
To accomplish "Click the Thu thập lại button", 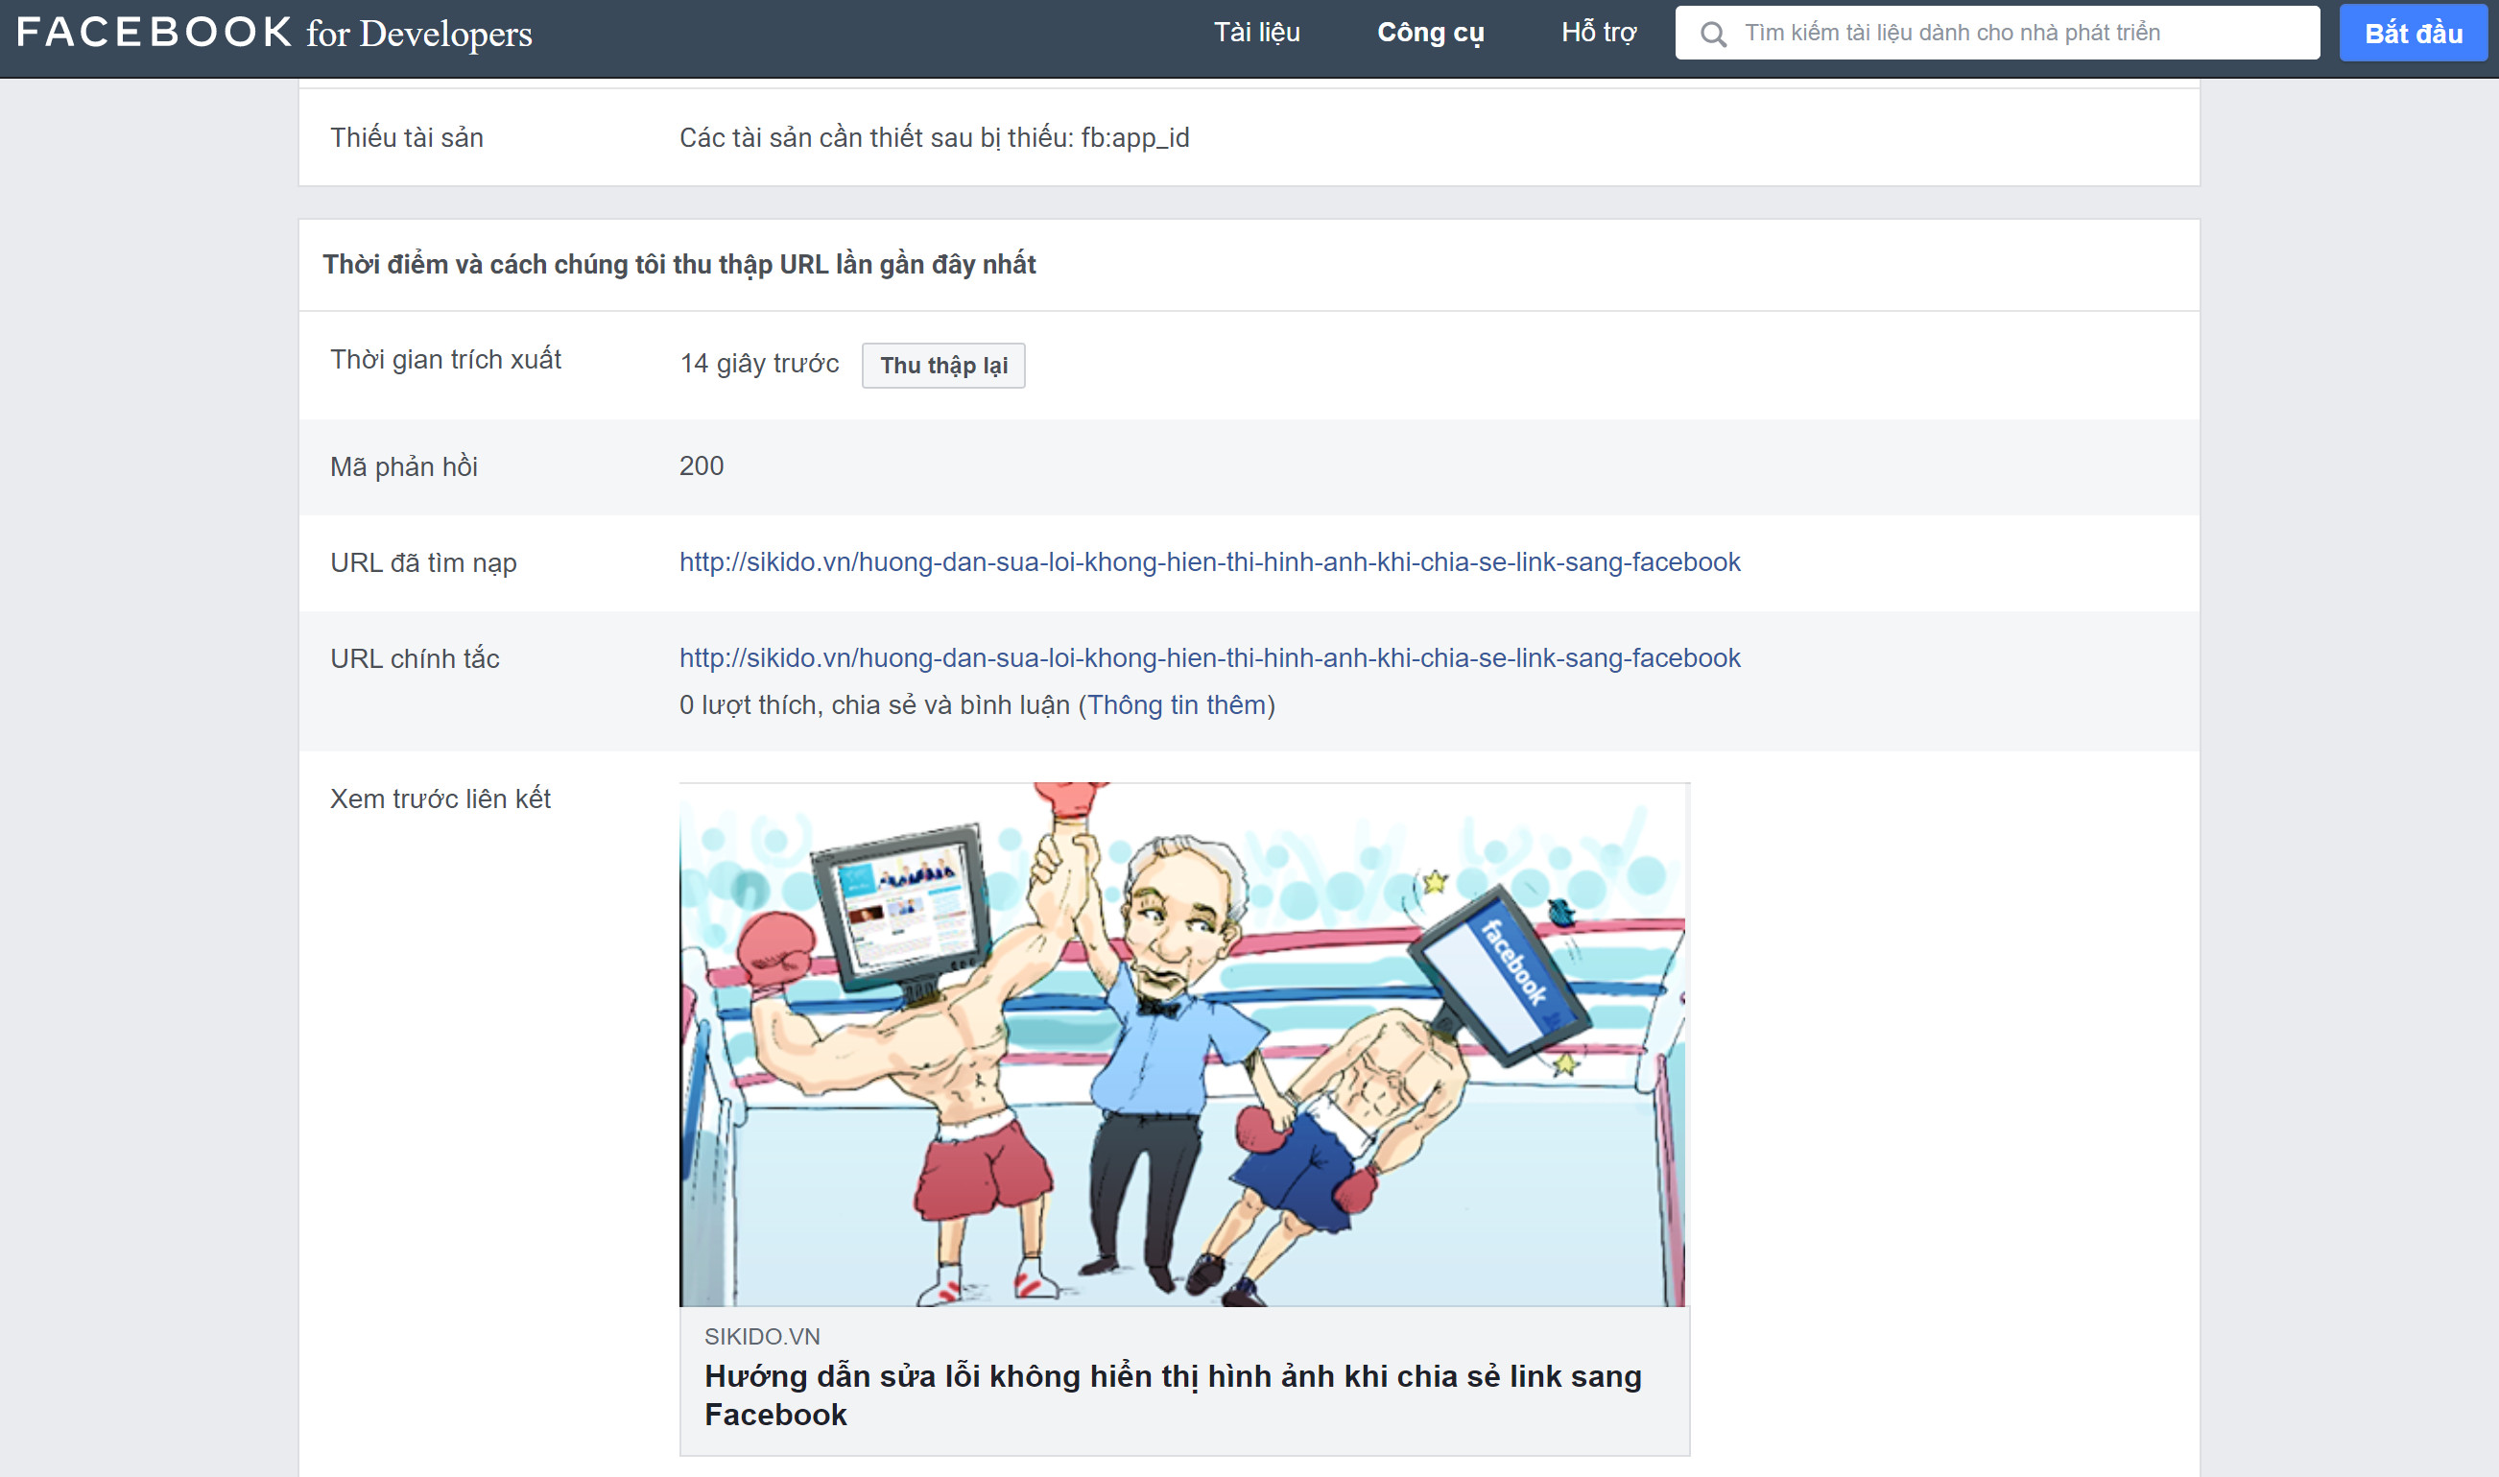I will (943, 366).
